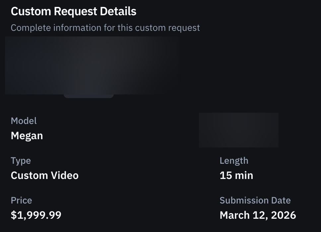Click the Price field label
Screen dimensions: 321x232
21,200
